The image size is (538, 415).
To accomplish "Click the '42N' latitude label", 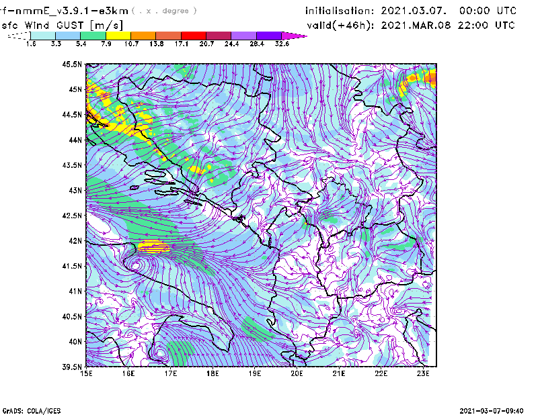I will [75, 240].
